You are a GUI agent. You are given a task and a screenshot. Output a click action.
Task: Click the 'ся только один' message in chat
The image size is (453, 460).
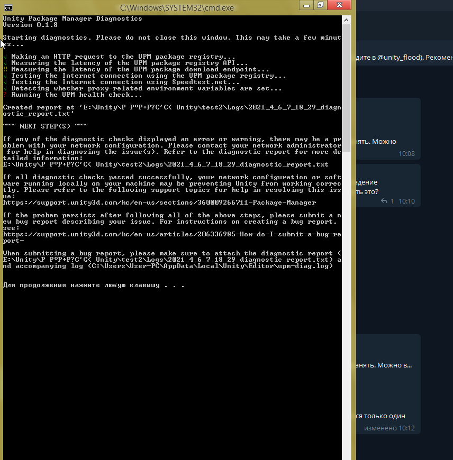click(380, 416)
